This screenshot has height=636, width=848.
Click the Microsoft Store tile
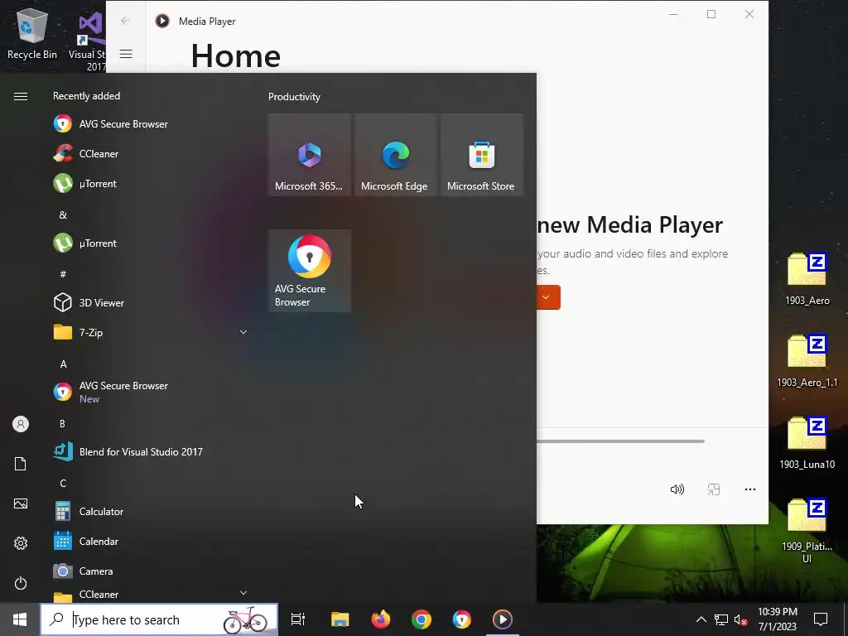pyautogui.click(x=482, y=155)
